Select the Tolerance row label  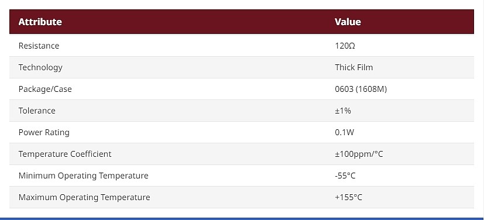coord(37,111)
